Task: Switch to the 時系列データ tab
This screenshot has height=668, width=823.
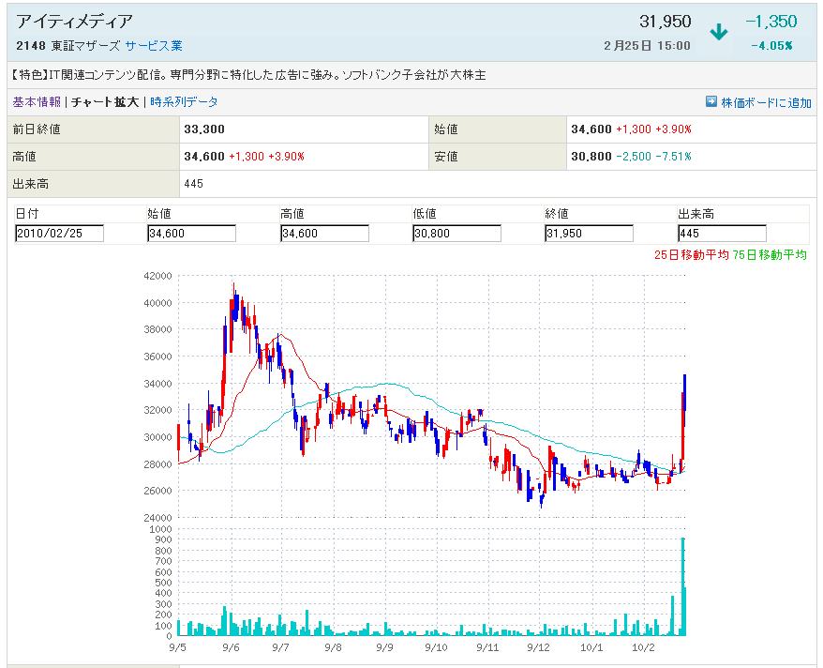Action: pyautogui.click(x=184, y=102)
